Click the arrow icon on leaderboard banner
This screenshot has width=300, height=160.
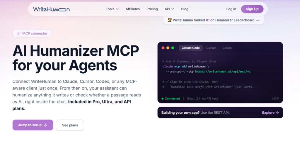tap(258, 20)
